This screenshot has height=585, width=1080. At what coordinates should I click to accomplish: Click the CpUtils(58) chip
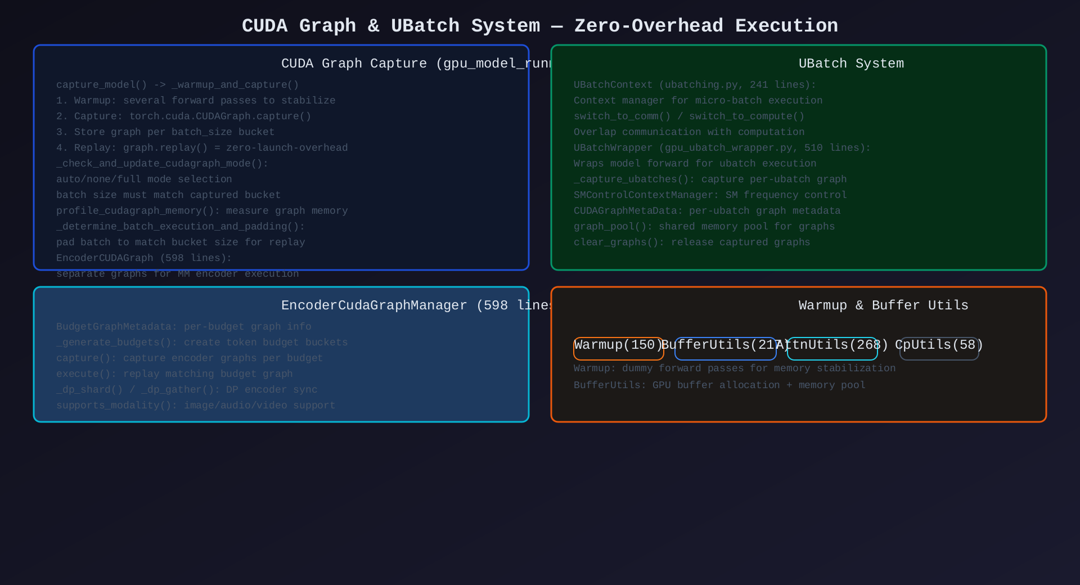939,349
